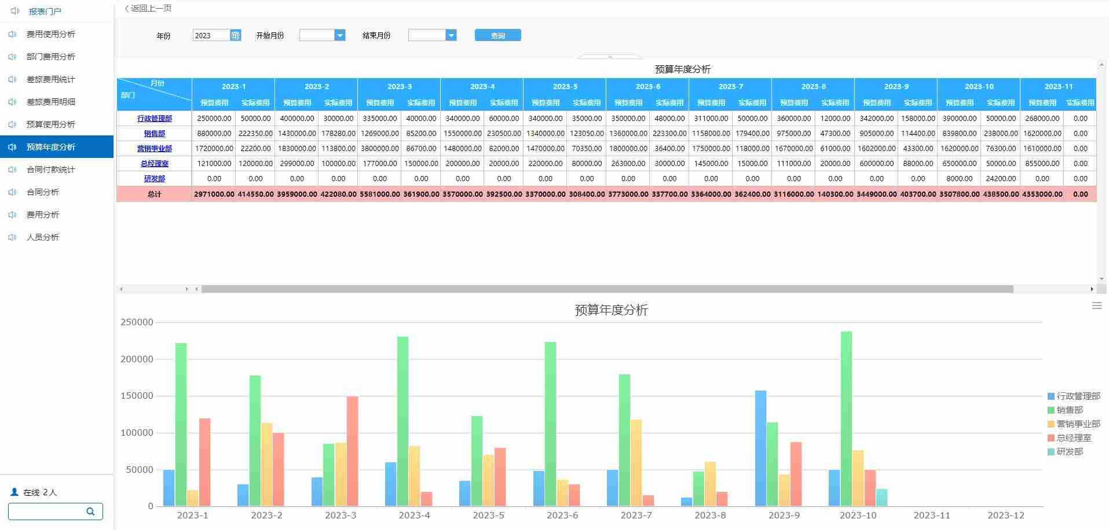Image resolution: width=1109 pixels, height=530 pixels.
Task: Open the 营销事业部 department link
Action: coord(154,149)
